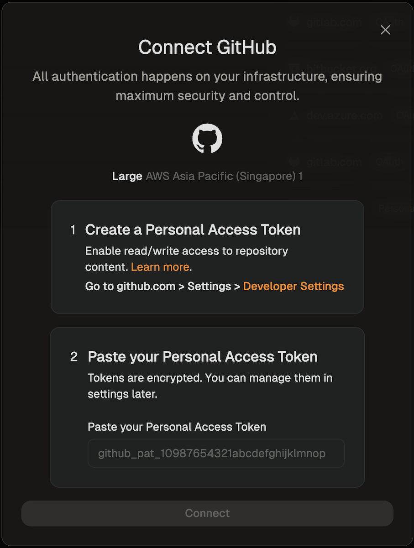Select the dimmed bitbucket.org icon behind dialog
414x548 pixels.
[294, 68]
